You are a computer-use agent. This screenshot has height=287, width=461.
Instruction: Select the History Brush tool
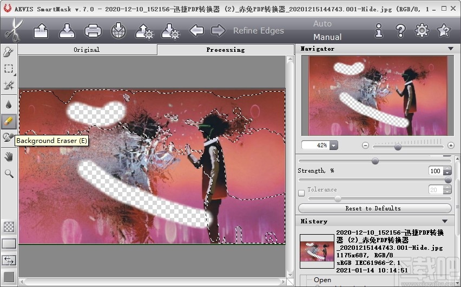[8, 137]
